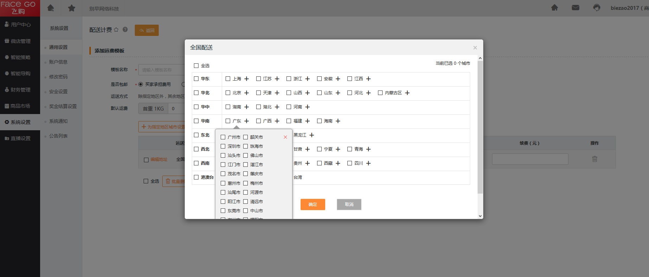This screenshot has height=277, width=649.
Task: Click the trash delete icon in table row
Action: [x=594, y=159]
